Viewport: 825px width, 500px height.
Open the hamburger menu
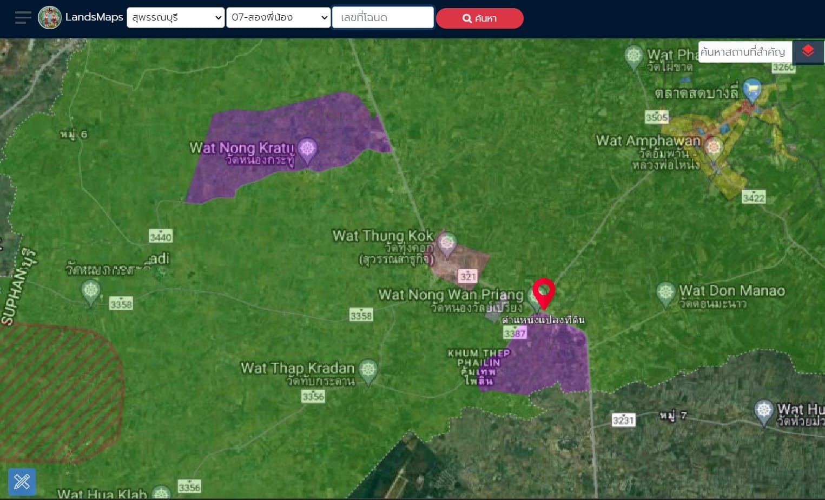click(23, 18)
